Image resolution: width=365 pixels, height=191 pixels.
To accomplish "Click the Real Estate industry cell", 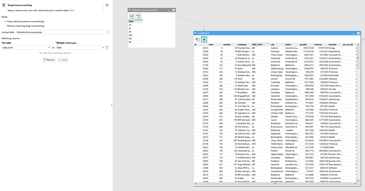I will pos(335,76).
